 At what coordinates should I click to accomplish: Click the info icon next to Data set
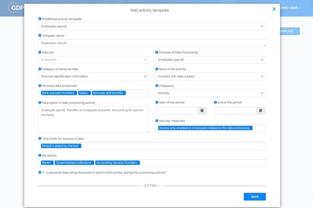[40, 52]
